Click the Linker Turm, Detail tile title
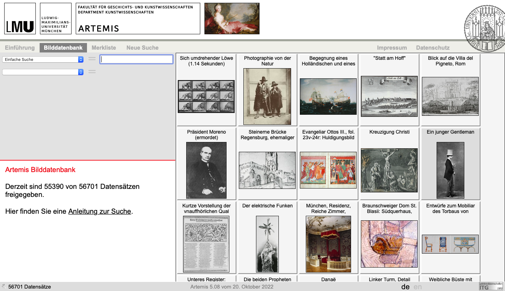This screenshot has width=505, height=291. 389,279
